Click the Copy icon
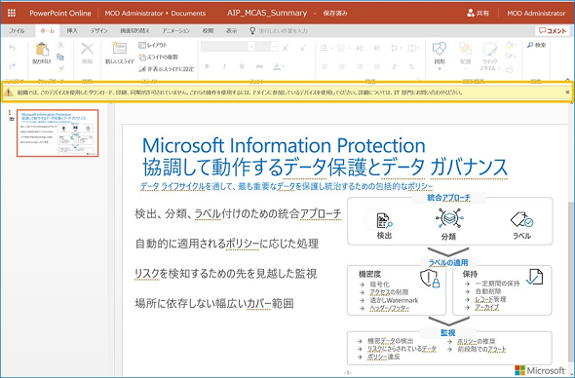The image size is (575, 378). 60,57
